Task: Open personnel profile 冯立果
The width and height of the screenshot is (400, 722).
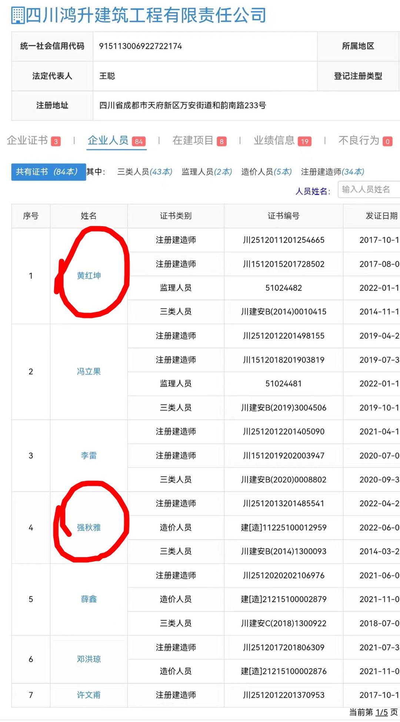Action: coord(89,372)
